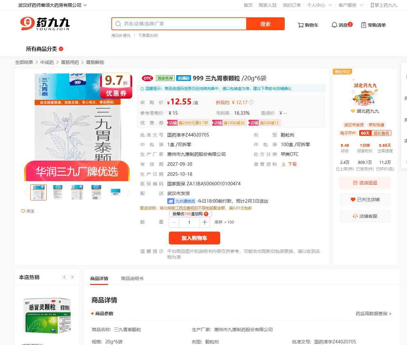Switch to the 商品说明书 tab
This screenshot has width=407, height=345.
[x=132, y=279]
